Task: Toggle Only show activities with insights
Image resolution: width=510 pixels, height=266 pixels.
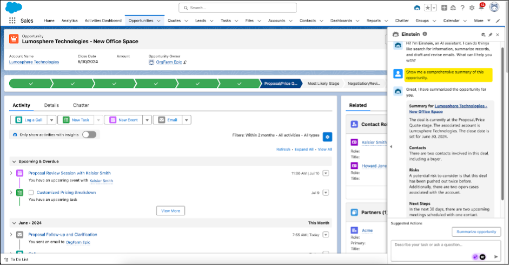Action: pos(89,135)
